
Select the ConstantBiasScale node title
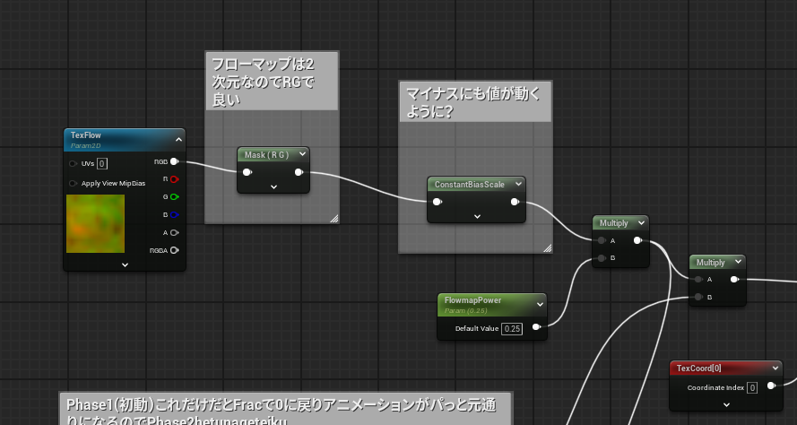point(469,184)
